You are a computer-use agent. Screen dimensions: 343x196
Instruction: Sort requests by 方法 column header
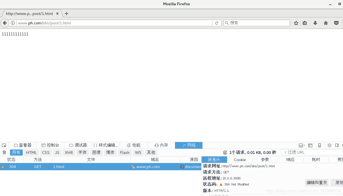click(x=38, y=160)
